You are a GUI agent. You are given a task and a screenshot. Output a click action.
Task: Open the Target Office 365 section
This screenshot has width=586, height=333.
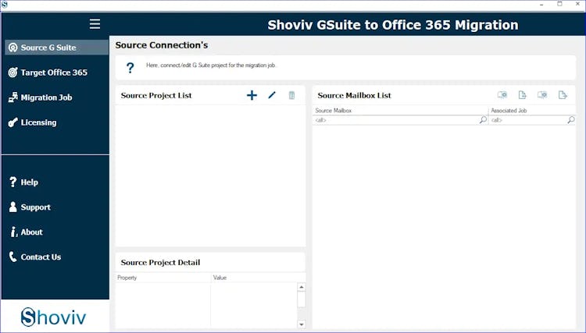[54, 73]
